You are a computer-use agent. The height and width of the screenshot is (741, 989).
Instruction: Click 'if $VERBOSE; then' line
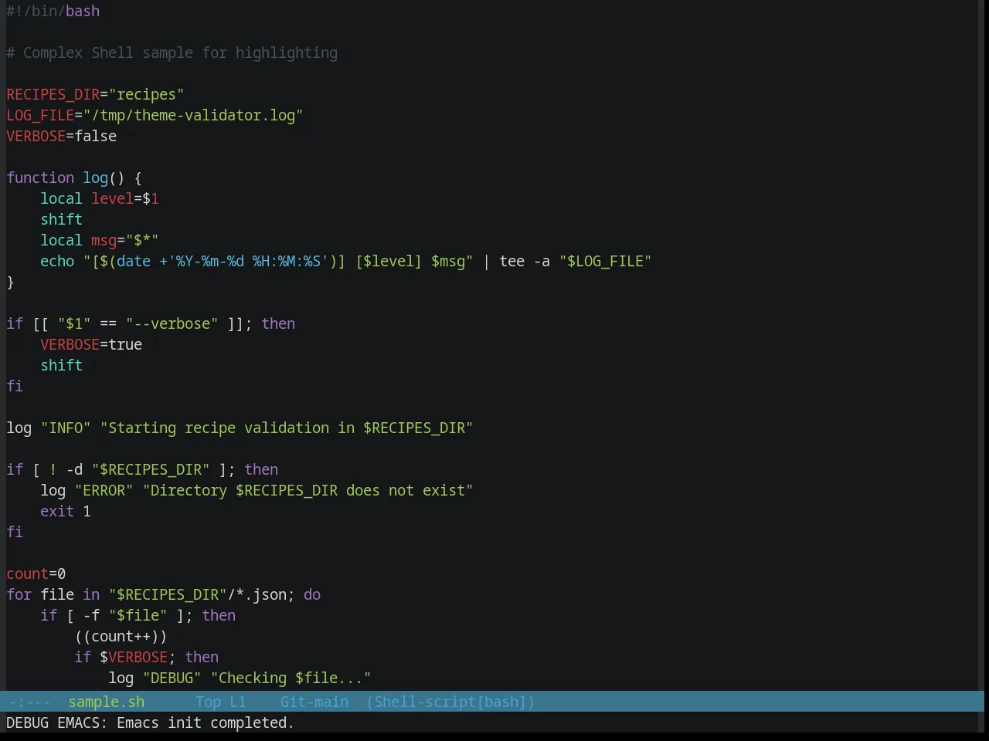(147, 657)
